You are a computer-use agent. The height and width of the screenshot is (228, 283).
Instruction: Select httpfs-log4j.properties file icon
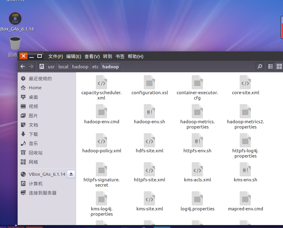click(x=245, y=140)
